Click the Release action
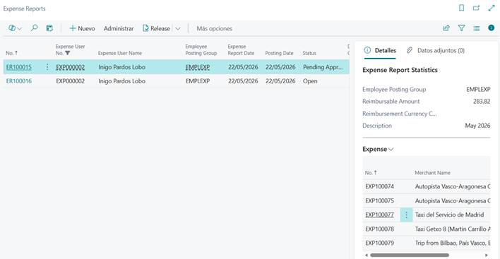The height and width of the screenshot is (259, 500). click(156, 28)
